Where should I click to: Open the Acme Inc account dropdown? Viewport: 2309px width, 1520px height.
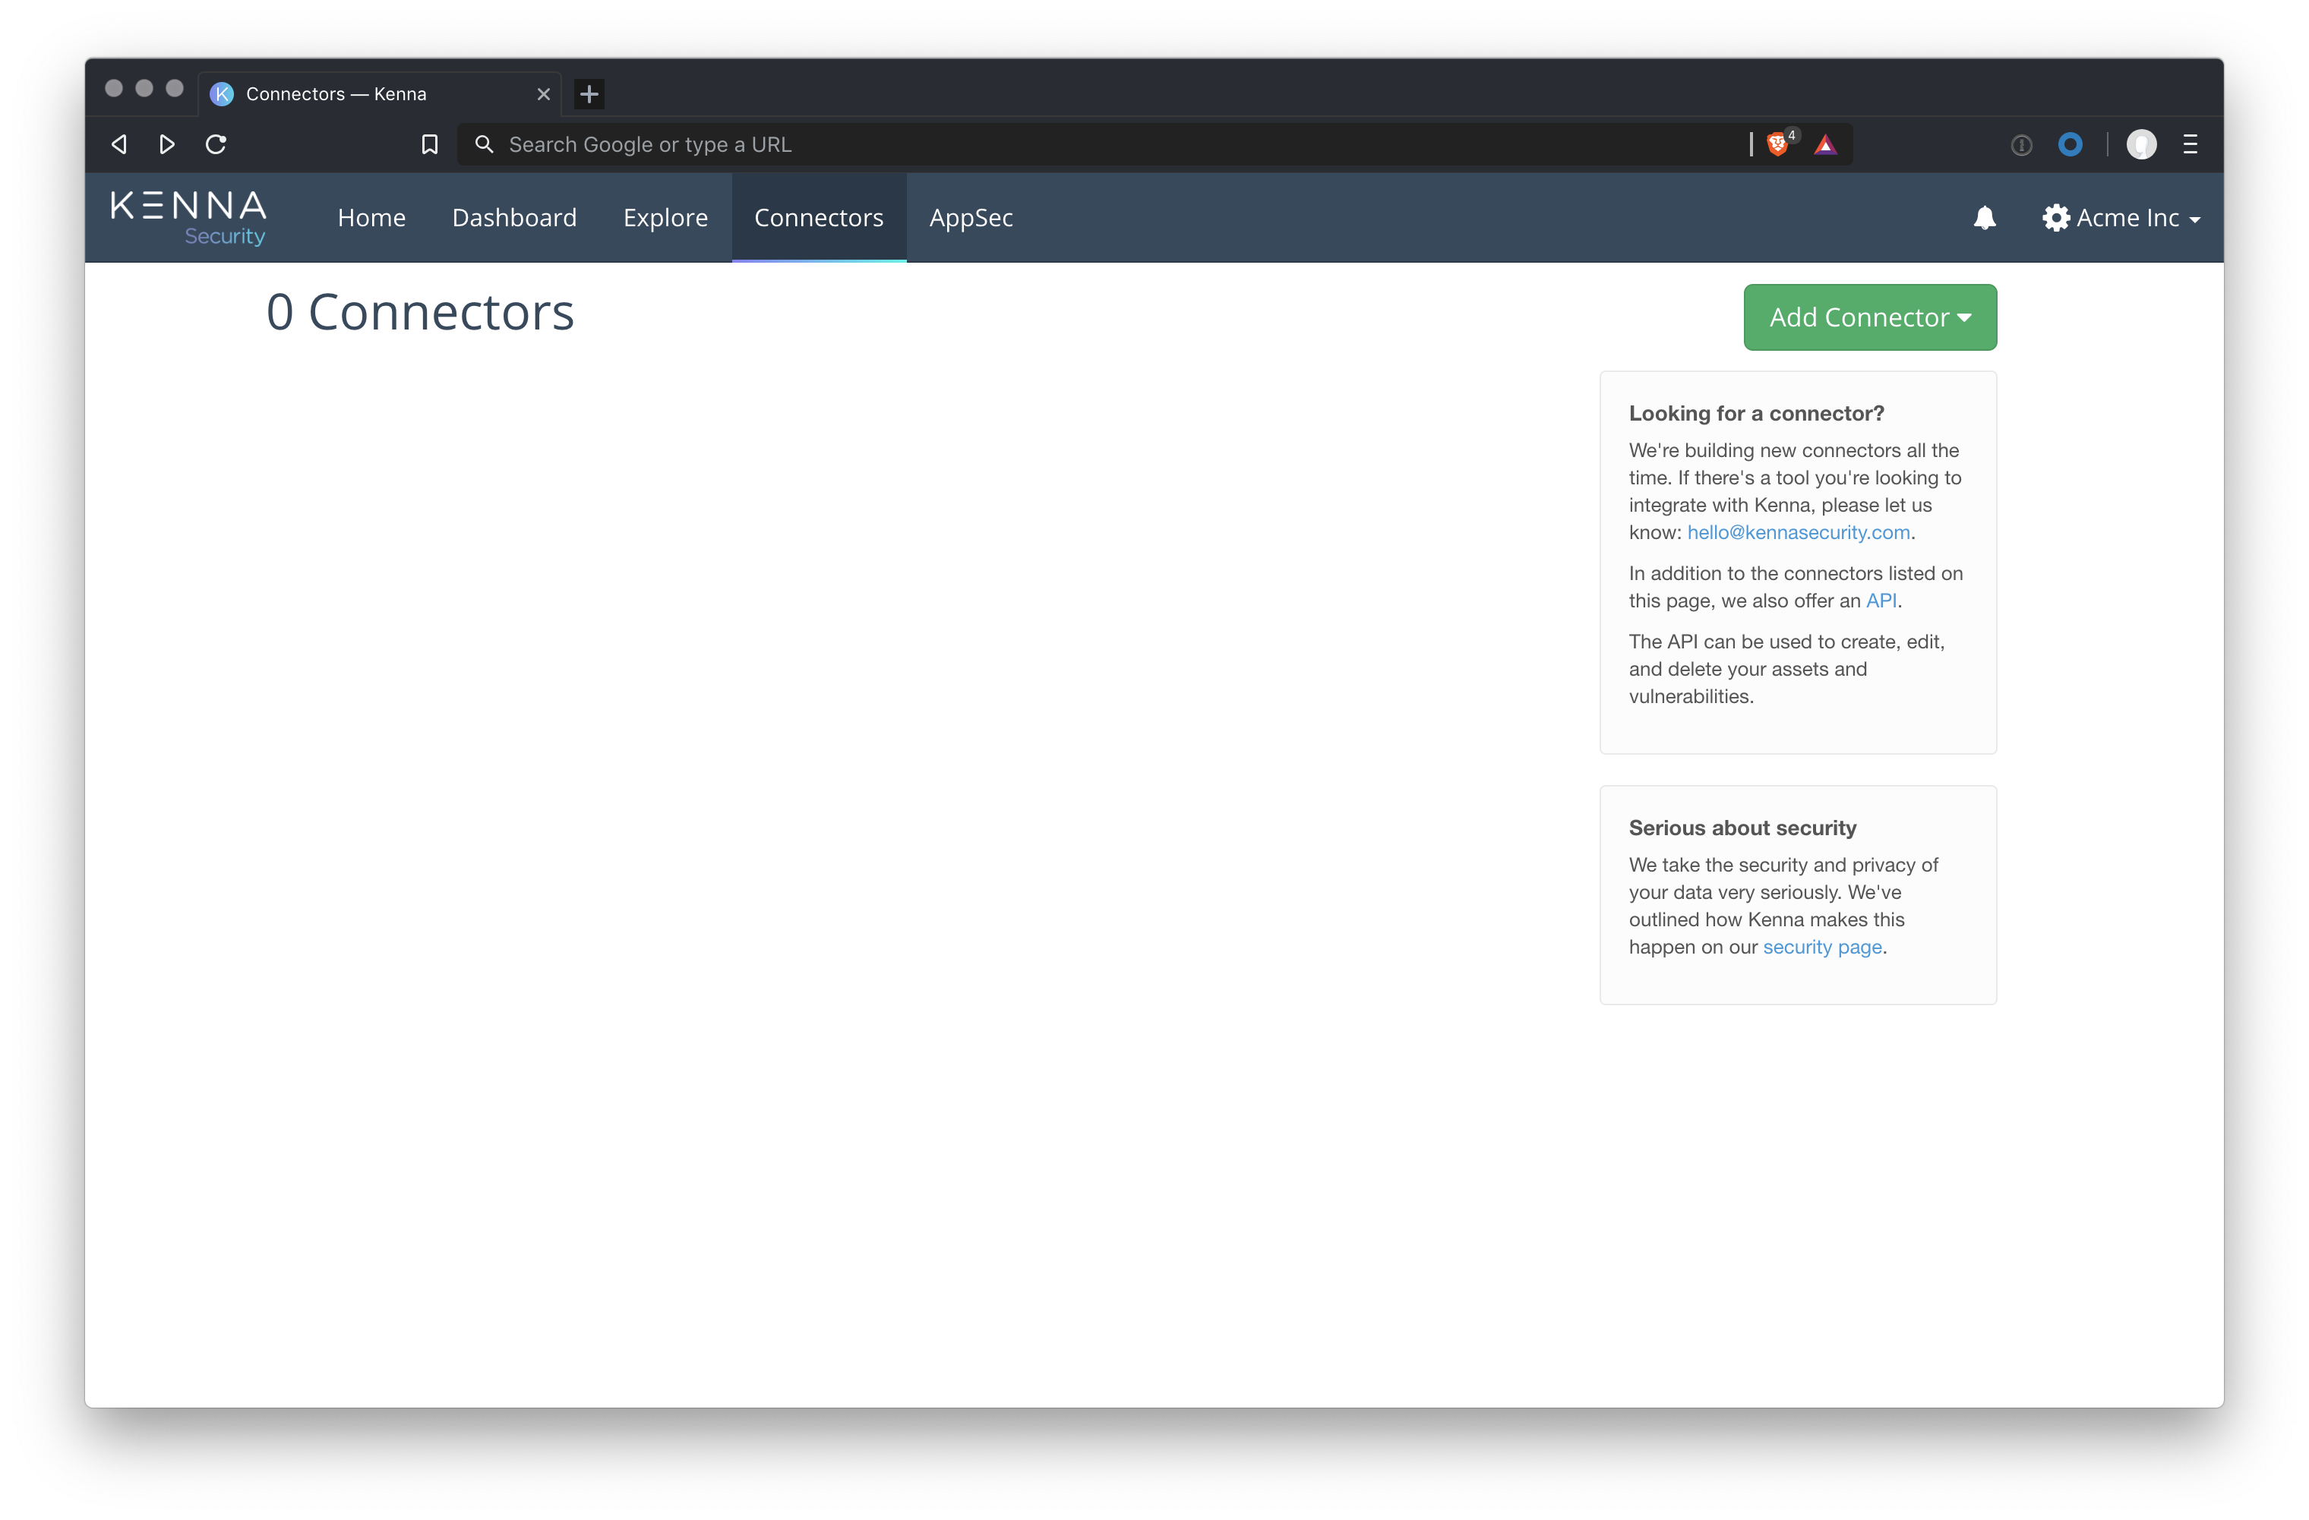[x=2138, y=218]
